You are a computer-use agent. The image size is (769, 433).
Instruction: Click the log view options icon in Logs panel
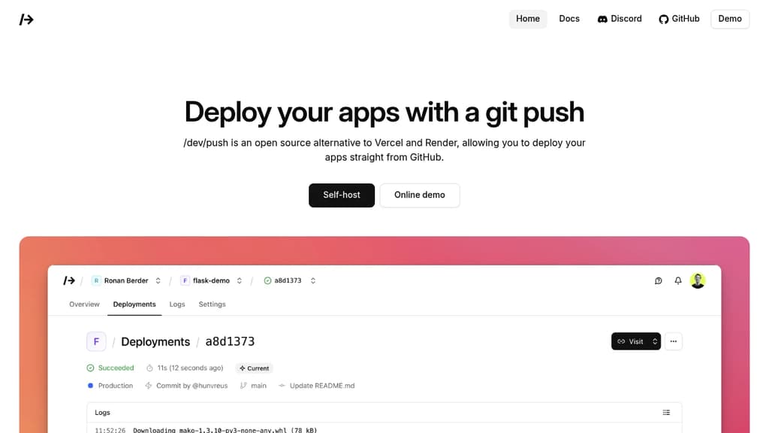666,412
